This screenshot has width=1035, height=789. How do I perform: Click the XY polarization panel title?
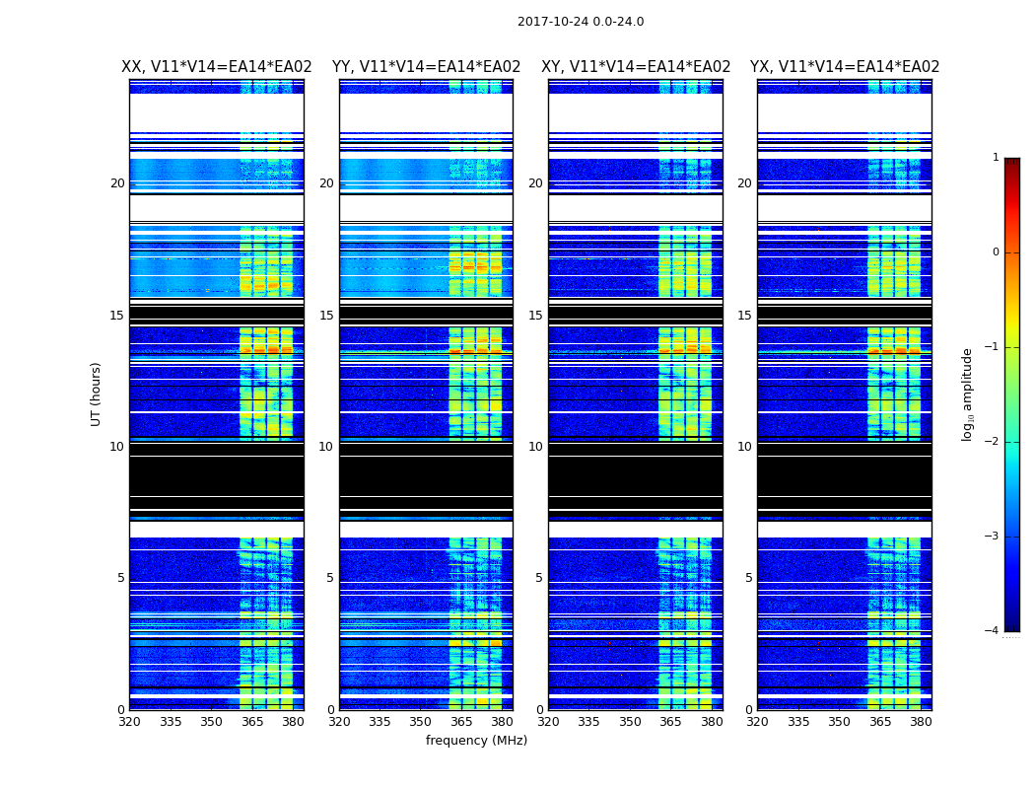point(636,67)
